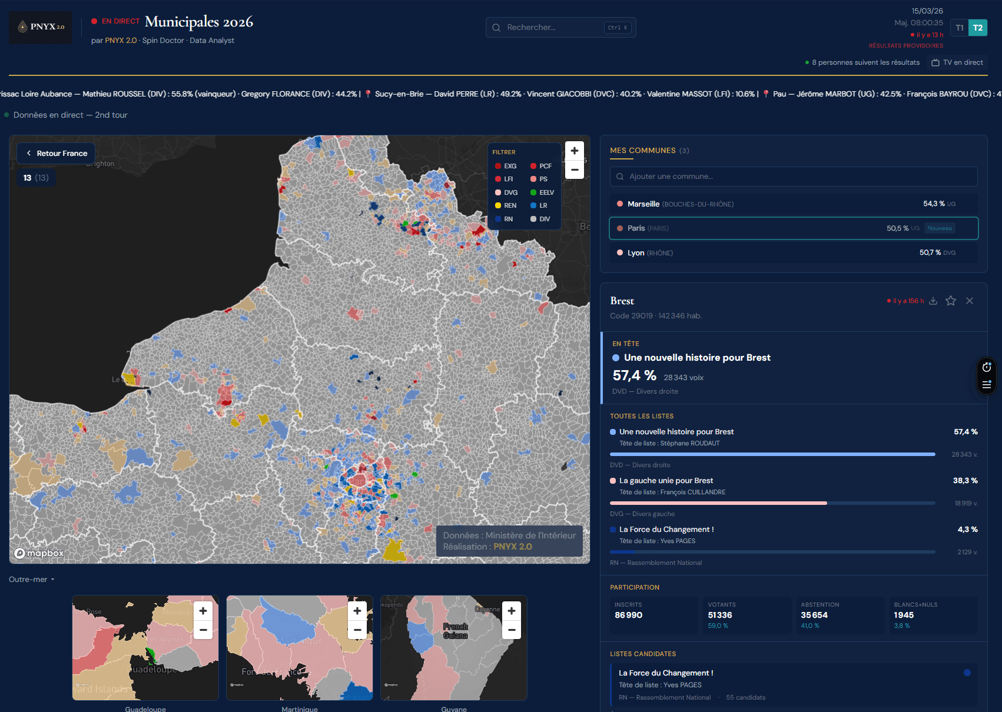This screenshot has height=712, width=1002.
Task: Open the auto-refresh timer widget
Action: (x=986, y=367)
